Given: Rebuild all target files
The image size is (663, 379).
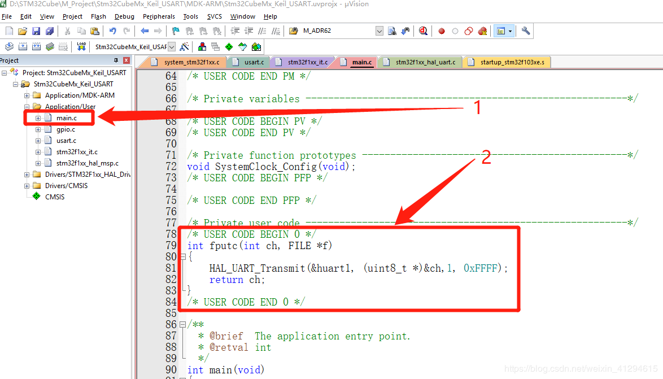Looking at the screenshot, I should coord(36,46).
